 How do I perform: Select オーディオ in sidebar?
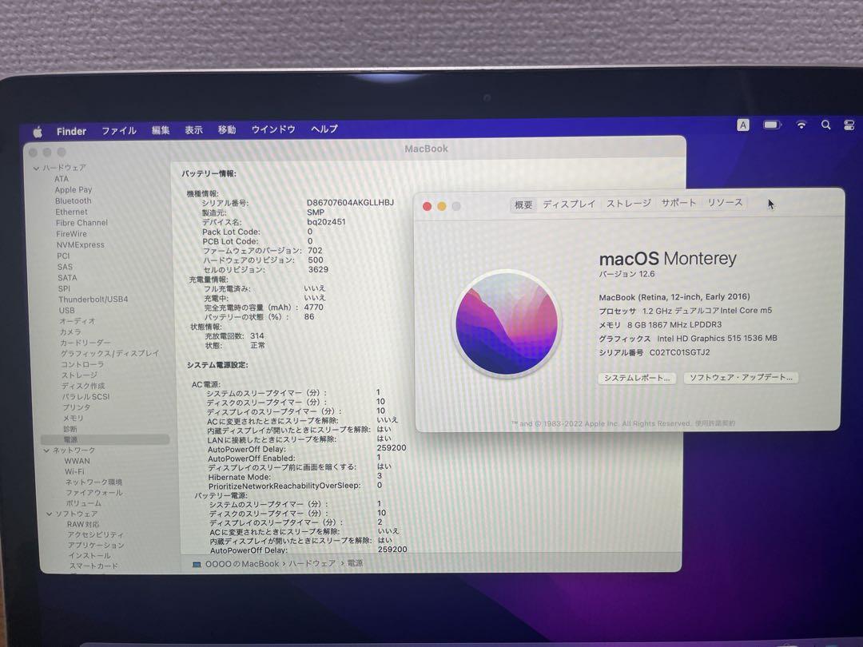point(77,321)
